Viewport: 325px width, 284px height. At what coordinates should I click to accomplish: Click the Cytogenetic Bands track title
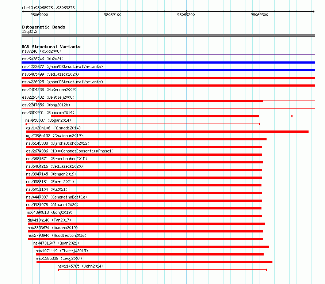coord(43,27)
